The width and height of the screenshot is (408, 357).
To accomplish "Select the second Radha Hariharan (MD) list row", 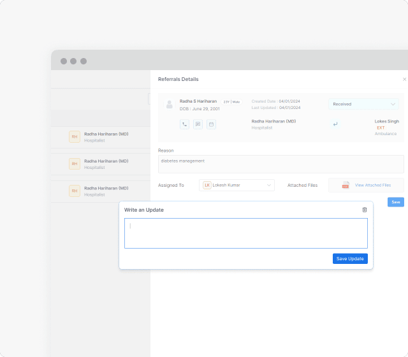I will tap(106, 164).
